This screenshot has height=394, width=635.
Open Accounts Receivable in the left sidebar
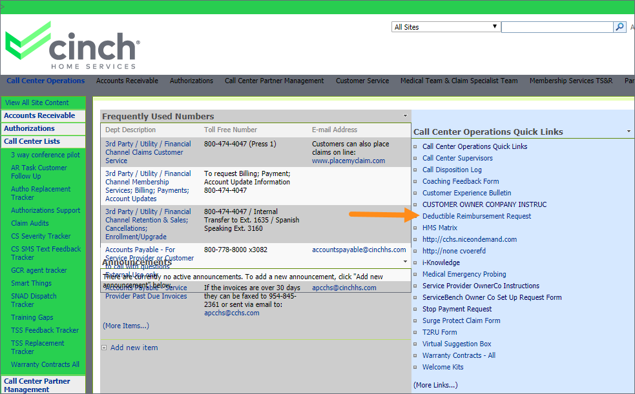(39, 115)
